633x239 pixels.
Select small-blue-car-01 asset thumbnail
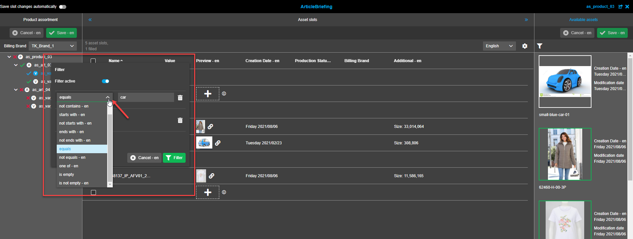point(565,82)
